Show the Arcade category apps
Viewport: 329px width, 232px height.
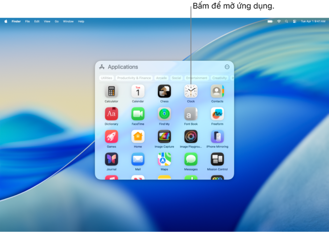(x=161, y=78)
